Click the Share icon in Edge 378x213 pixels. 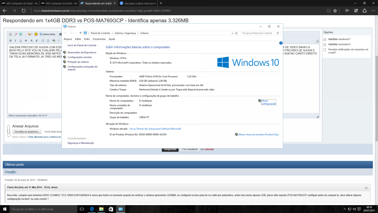coord(364,10)
